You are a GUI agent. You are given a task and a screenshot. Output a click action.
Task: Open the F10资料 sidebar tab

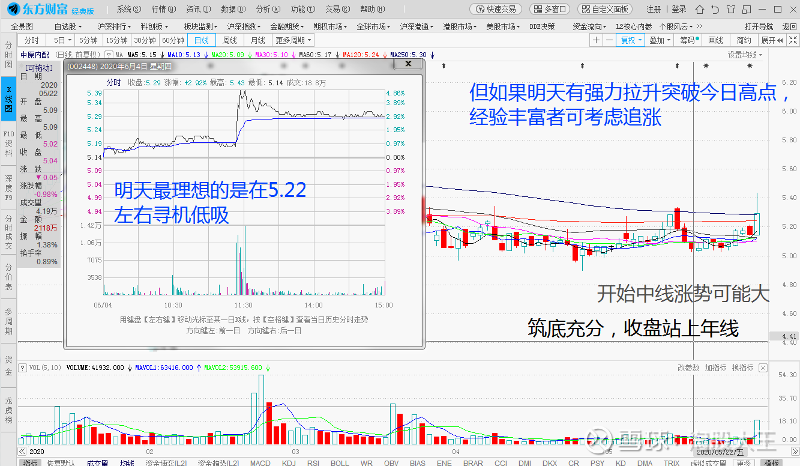click(x=8, y=144)
